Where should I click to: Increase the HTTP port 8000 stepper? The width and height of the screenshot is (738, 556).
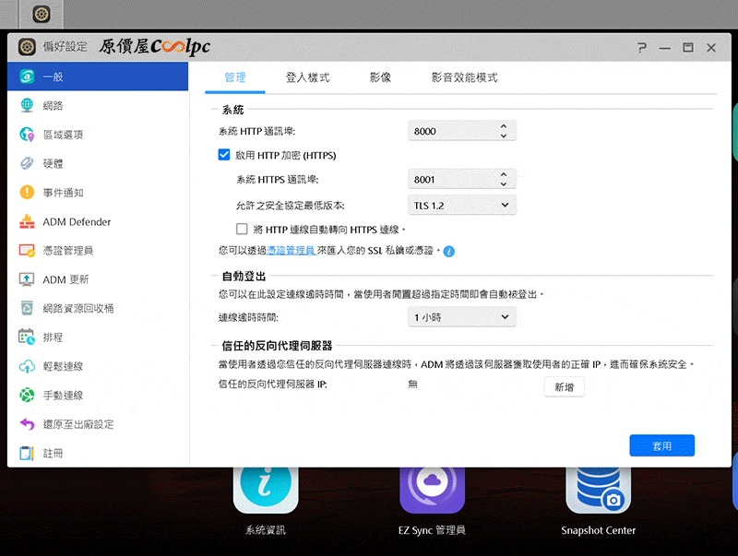pos(504,126)
